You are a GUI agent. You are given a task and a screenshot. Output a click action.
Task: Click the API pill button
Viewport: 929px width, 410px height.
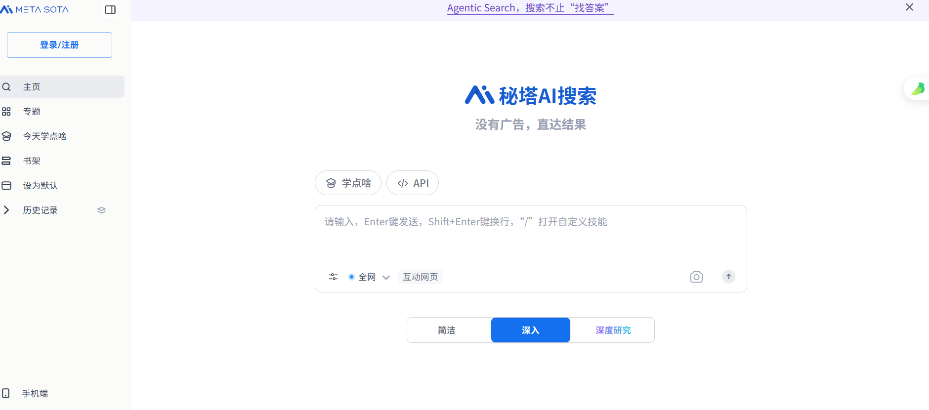pyautogui.click(x=413, y=183)
